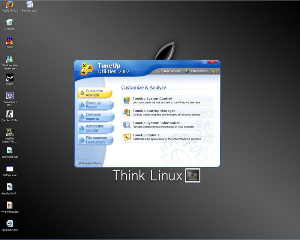Click the TuneUp StartUp Manager icon
The image size is (300, 240).
(127, 112)
